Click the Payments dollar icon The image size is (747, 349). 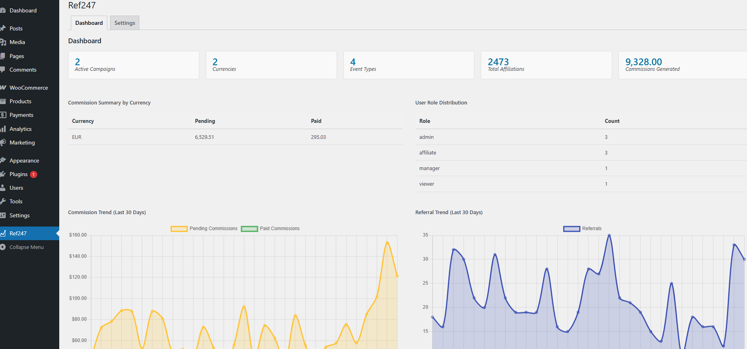(2, 115)
